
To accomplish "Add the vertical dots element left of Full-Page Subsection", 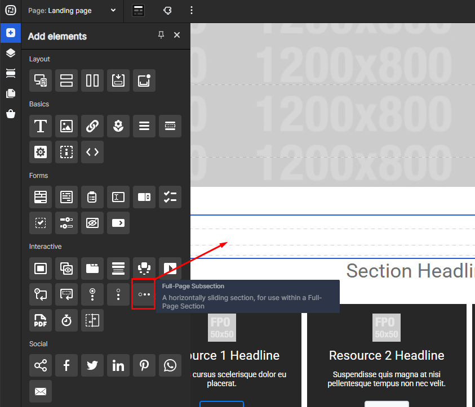I will pos(118,294).
